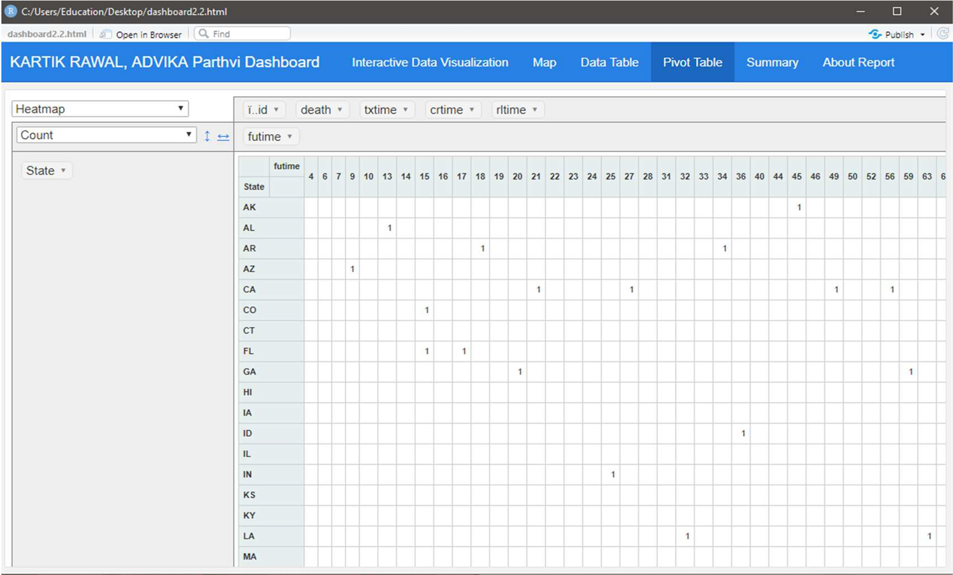This screenshot has height=575, width=953.
Task: Open the Publish dropdown arrow
Action: [x=923, y=35]
